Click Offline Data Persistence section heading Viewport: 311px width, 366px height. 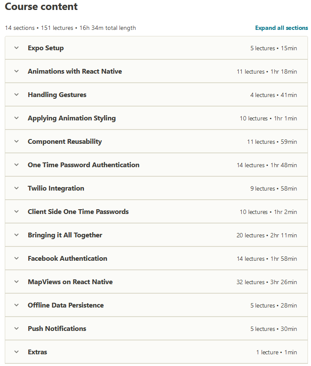click(x=65, y=305)
